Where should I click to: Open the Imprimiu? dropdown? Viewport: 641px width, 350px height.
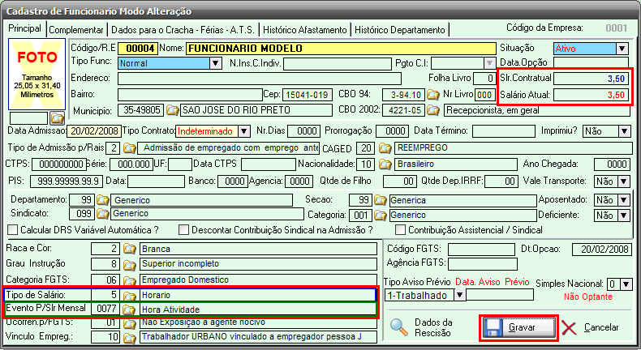point(624,131)
